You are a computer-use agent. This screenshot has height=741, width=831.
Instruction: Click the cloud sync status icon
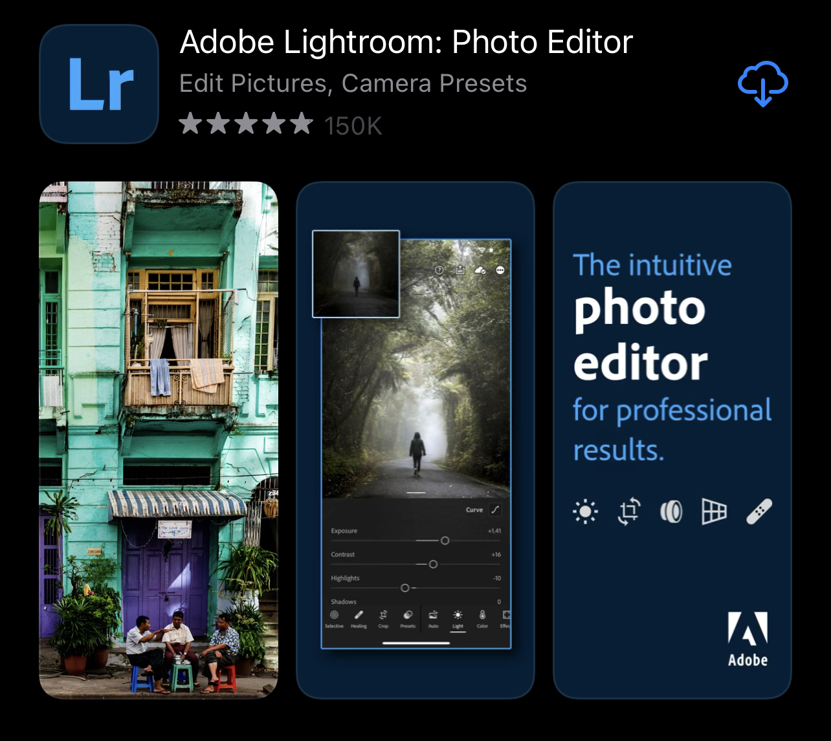coord(480,270)
